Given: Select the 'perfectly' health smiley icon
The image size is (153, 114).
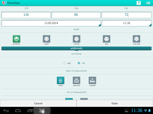Looking at the screenshot, I should click(x=16, y=39).
